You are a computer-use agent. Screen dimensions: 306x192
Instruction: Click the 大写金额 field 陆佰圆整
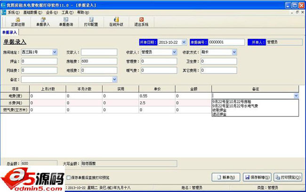click(129, 163)
